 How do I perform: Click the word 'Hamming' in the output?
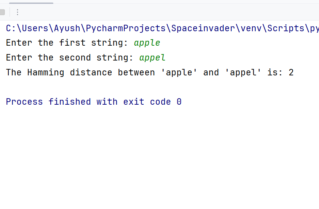(46, 73)
